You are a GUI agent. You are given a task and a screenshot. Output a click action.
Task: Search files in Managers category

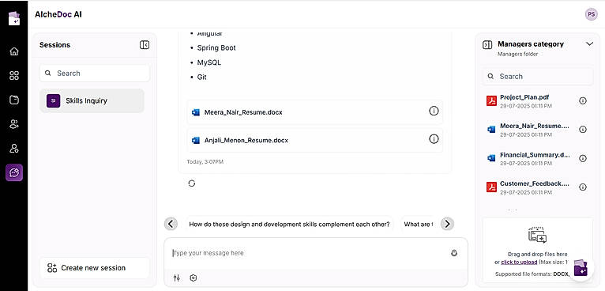pos(538,77)
